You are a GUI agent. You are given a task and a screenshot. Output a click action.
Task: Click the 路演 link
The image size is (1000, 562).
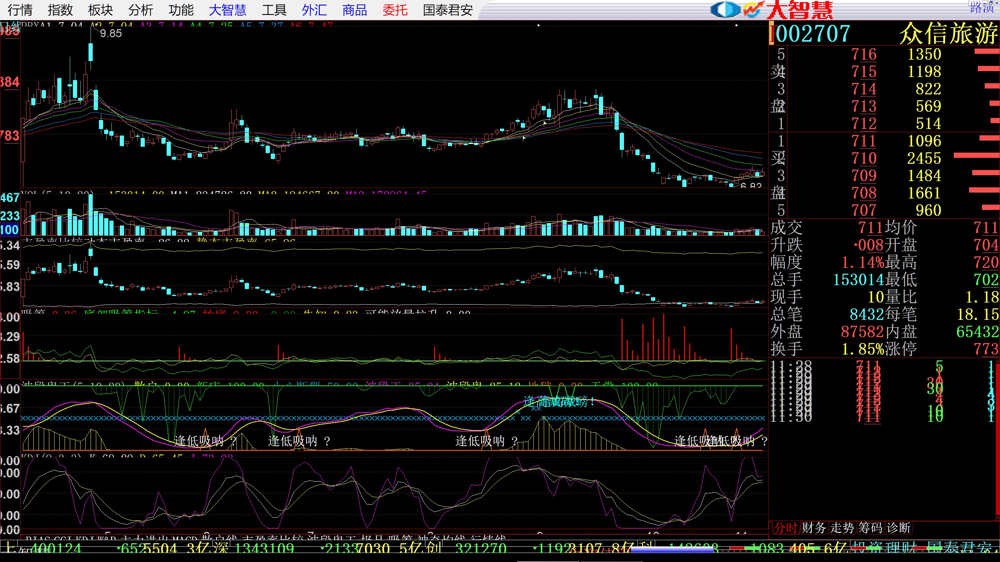981,9
